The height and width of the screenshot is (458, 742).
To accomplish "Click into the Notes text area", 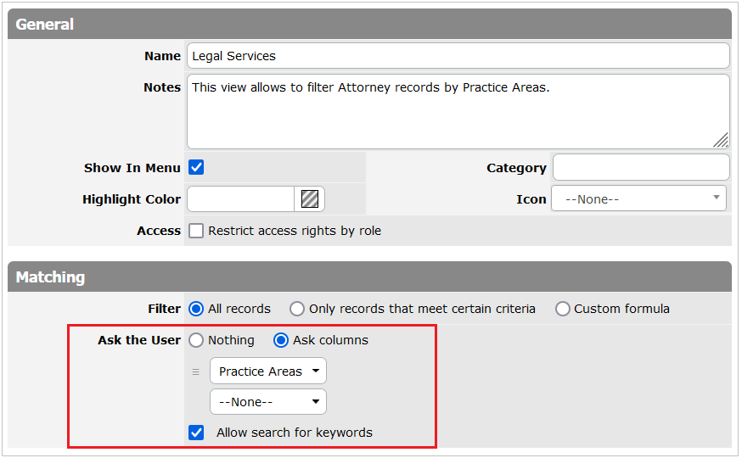I will [x=458, y=112].
